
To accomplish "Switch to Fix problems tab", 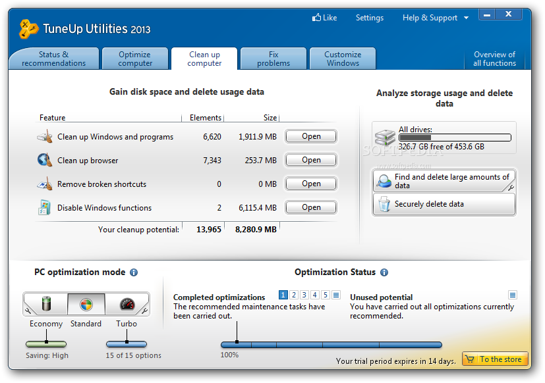I will [x=273, y=59].
